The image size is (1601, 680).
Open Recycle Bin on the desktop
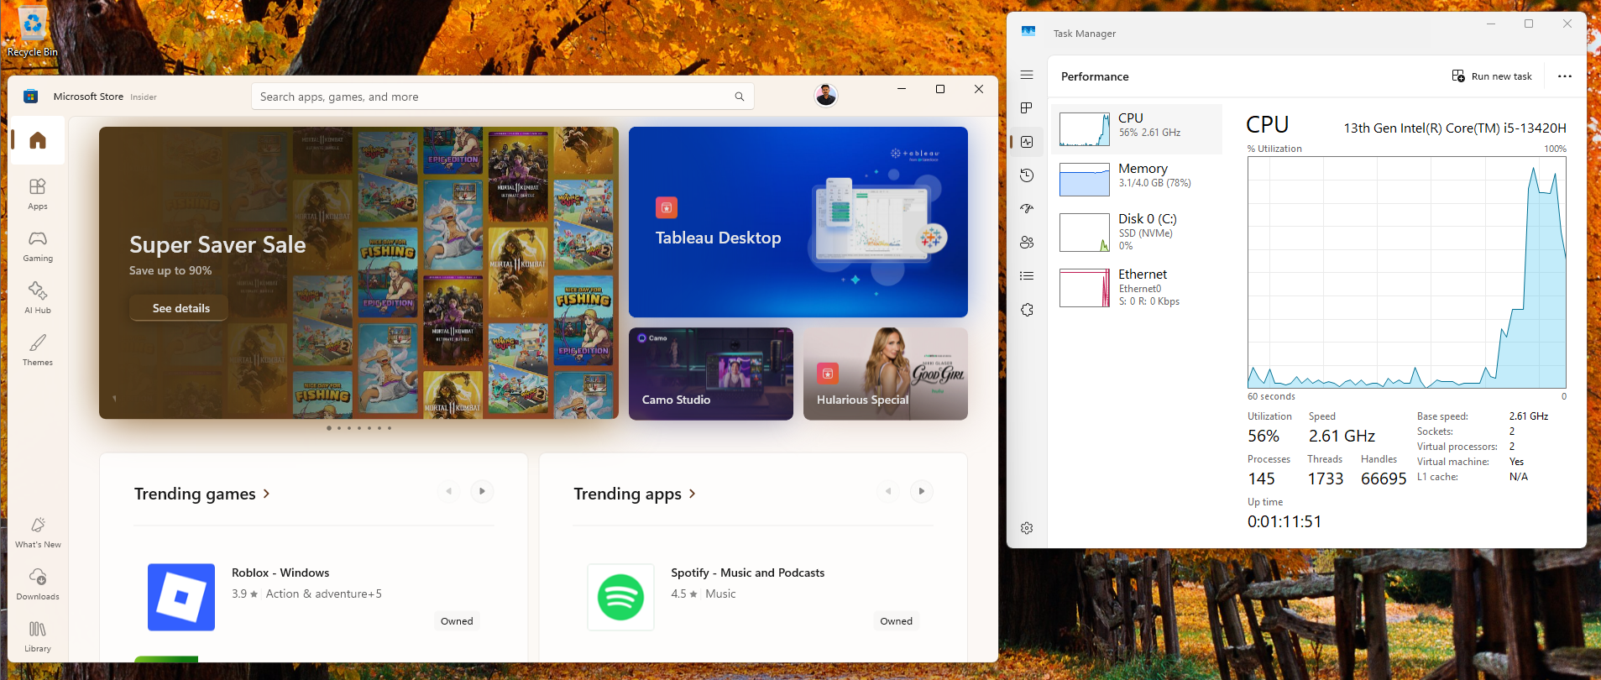[33, 32]
